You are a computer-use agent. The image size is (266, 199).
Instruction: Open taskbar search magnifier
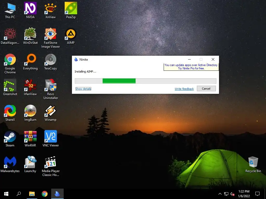19,194
